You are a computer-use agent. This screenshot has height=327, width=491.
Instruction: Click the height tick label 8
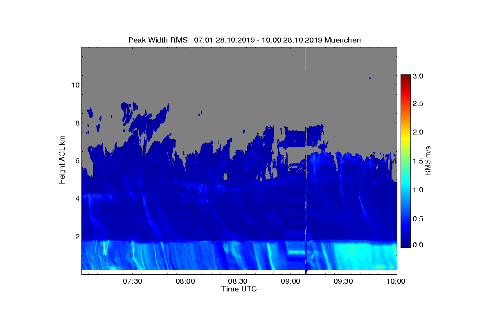[77, 123]
